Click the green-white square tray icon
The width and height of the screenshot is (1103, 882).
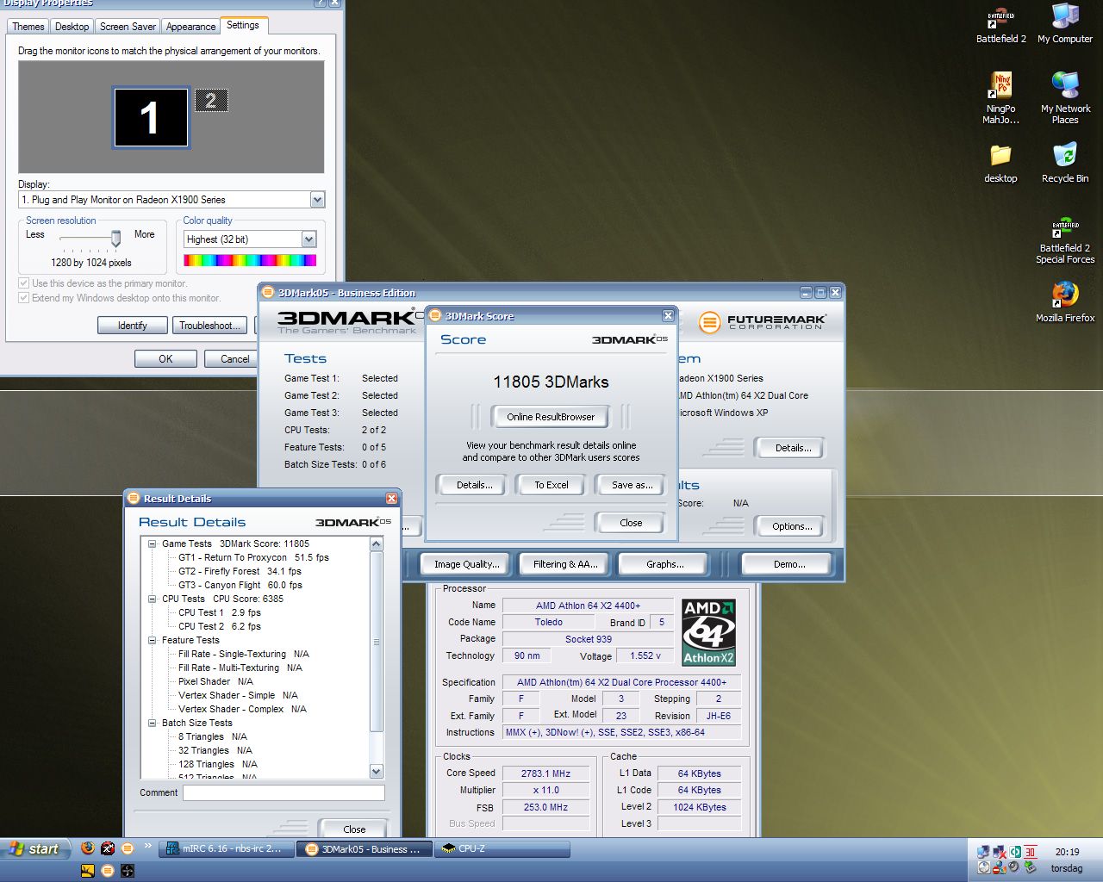(1014, 852)
